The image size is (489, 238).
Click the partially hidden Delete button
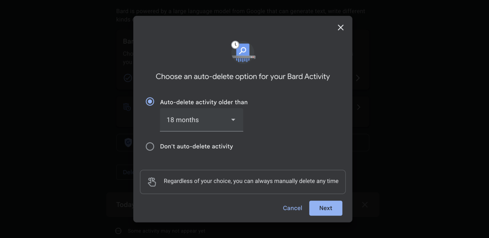125,172
